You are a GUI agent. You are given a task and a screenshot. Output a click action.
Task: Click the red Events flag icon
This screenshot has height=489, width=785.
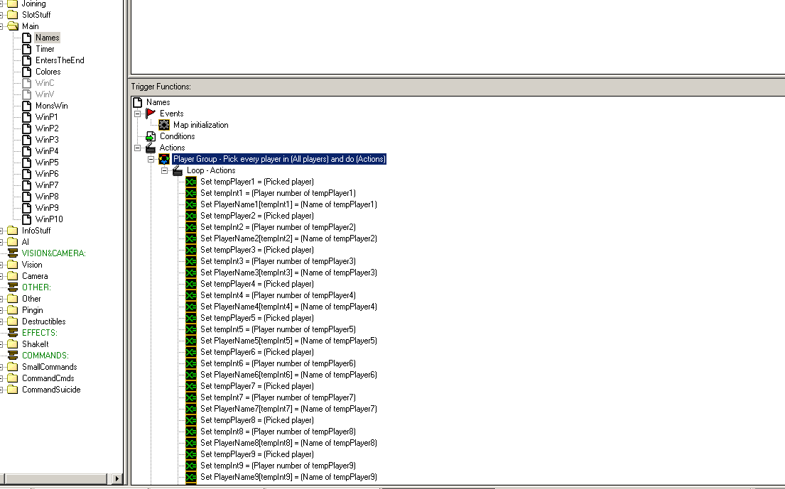[151, 114]
